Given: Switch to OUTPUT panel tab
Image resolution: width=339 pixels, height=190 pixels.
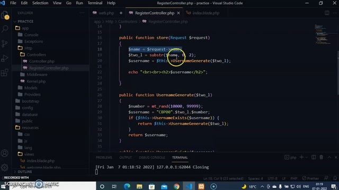Looking at the screenshot, I should pos(126,157).
